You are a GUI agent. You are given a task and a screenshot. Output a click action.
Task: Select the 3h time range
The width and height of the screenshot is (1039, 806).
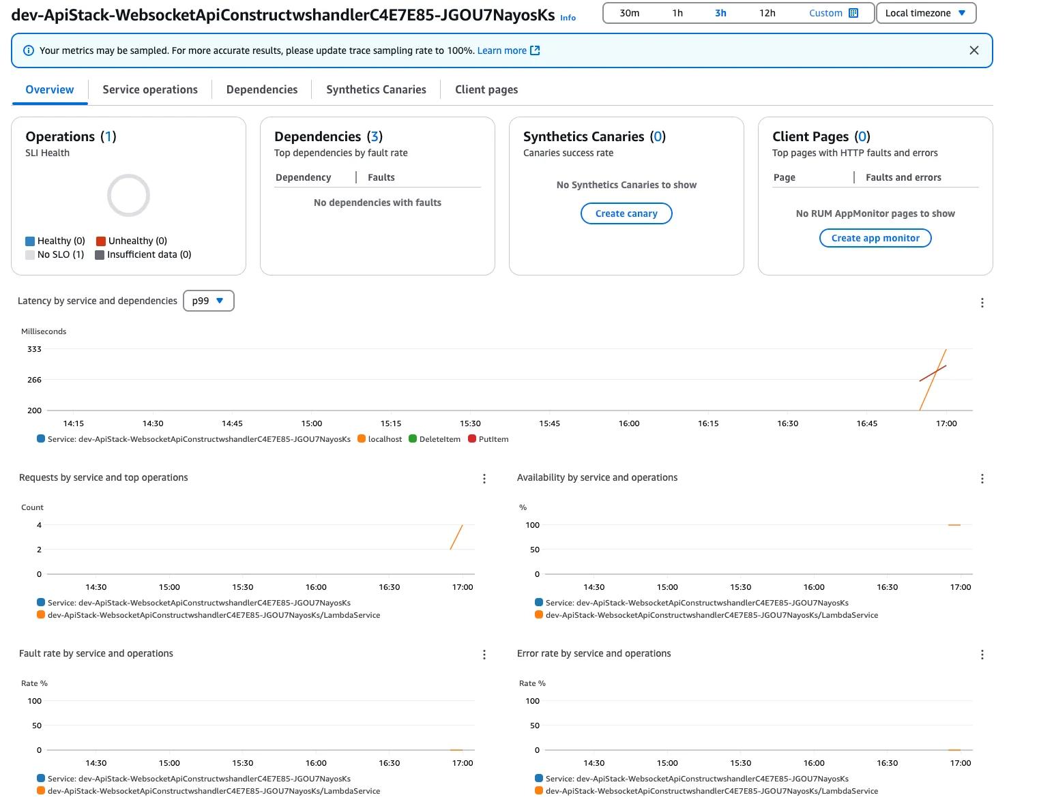pos(720,13)
